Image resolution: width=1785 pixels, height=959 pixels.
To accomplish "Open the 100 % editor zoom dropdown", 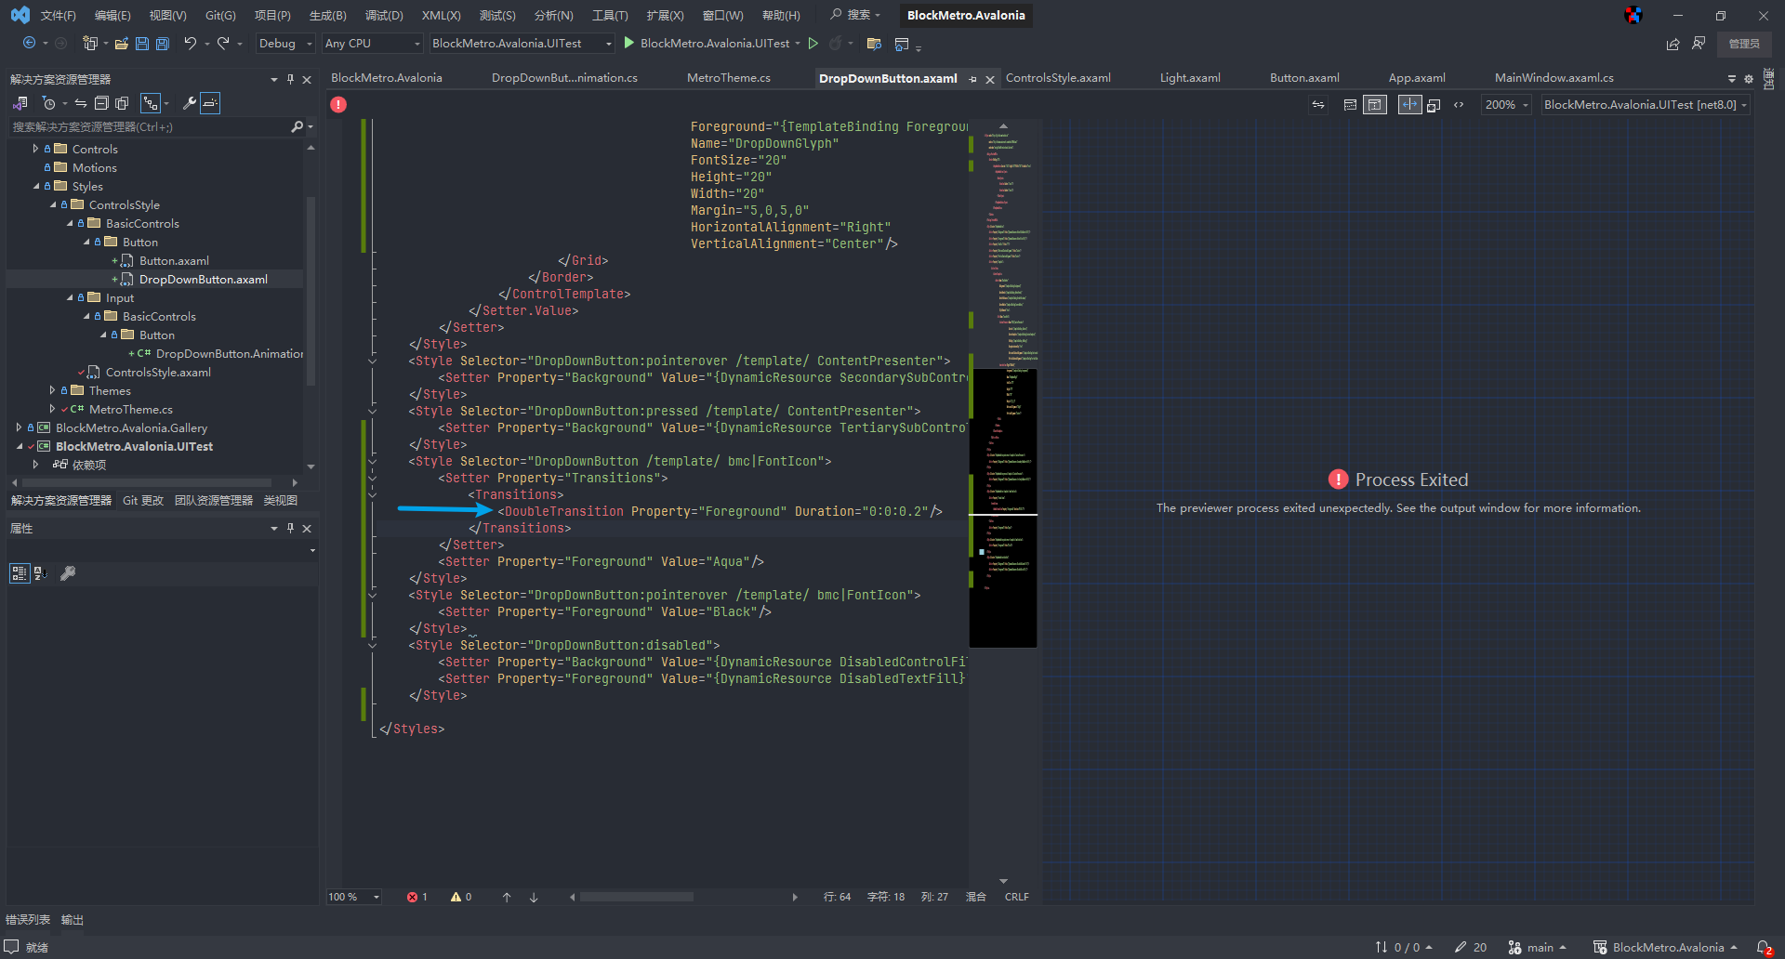I will point(354,897).
